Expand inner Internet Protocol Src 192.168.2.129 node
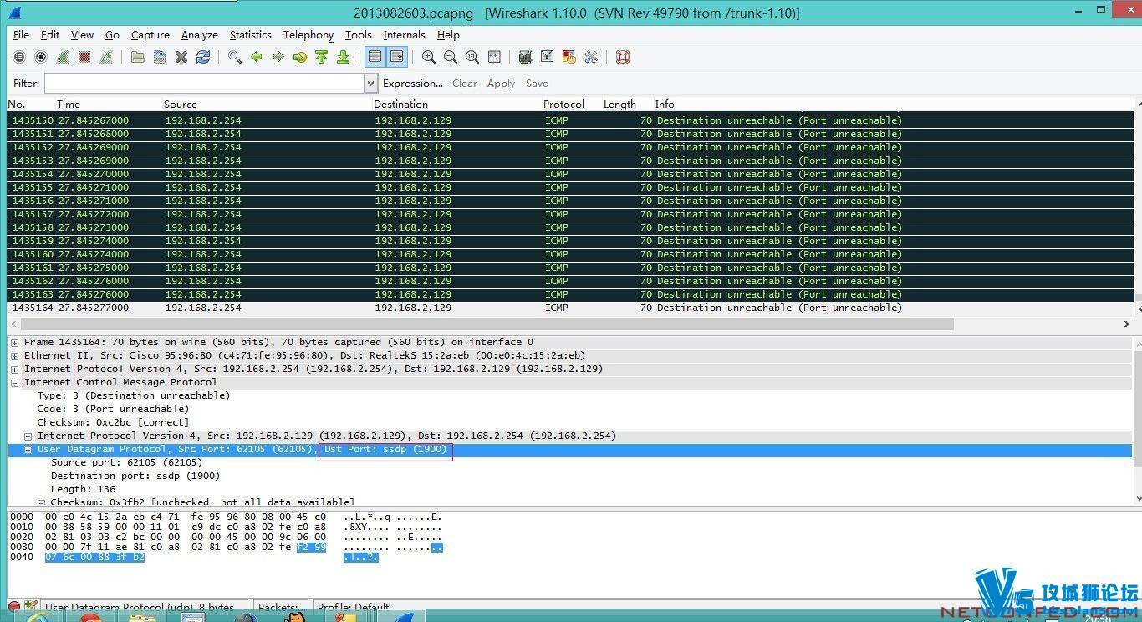The image size is (1142, 622). [x=28, y=436]
